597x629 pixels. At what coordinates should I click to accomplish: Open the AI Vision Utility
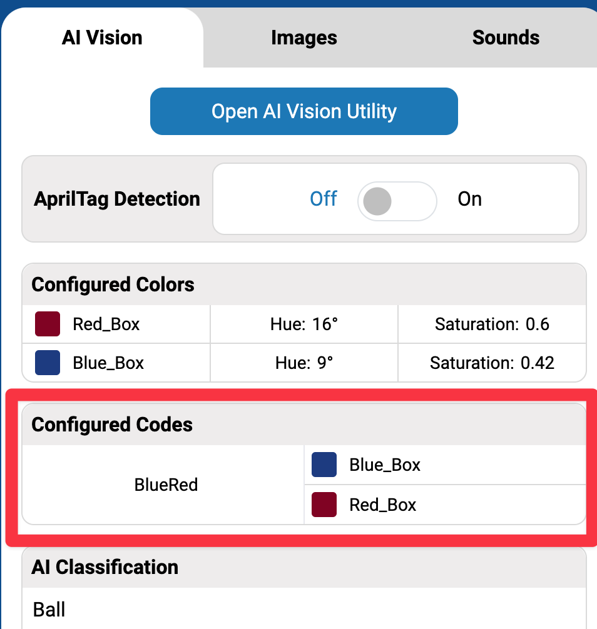click(x=304, y=111)
